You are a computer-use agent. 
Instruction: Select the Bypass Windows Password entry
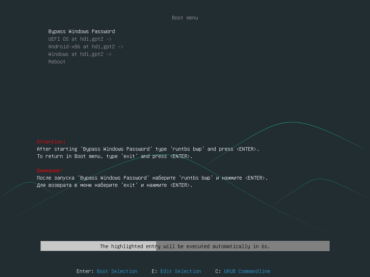tap(82, 32)
